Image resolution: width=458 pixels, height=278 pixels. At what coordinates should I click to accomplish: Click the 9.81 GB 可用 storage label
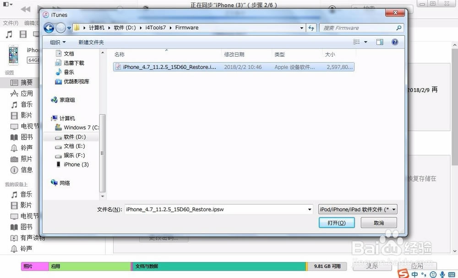pos(327,266)
